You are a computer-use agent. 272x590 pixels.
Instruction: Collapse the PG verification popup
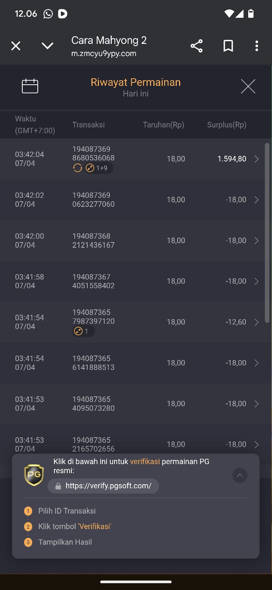coord(240,475)
